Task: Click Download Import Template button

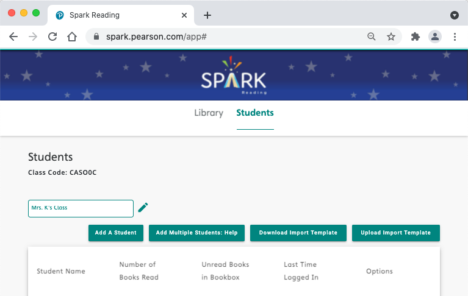Action: pyautogui.click(x=298, y=233)
